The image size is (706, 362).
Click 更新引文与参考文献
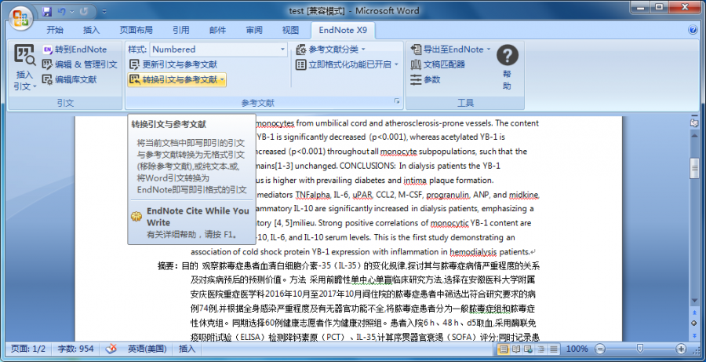(173, 64)
